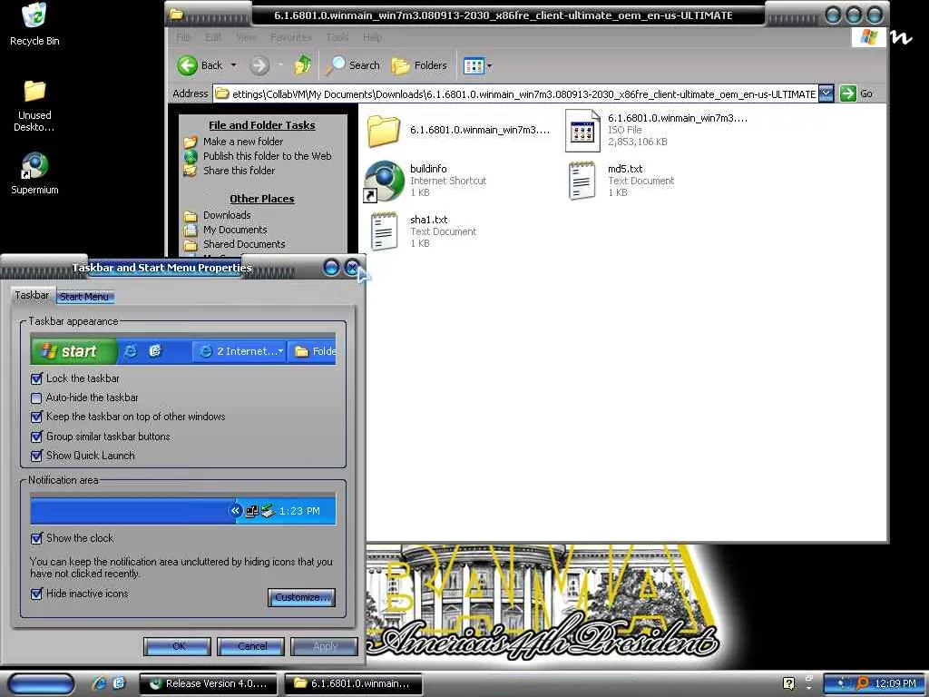Toggle Keep the taskbar on top checkbox

36,417
